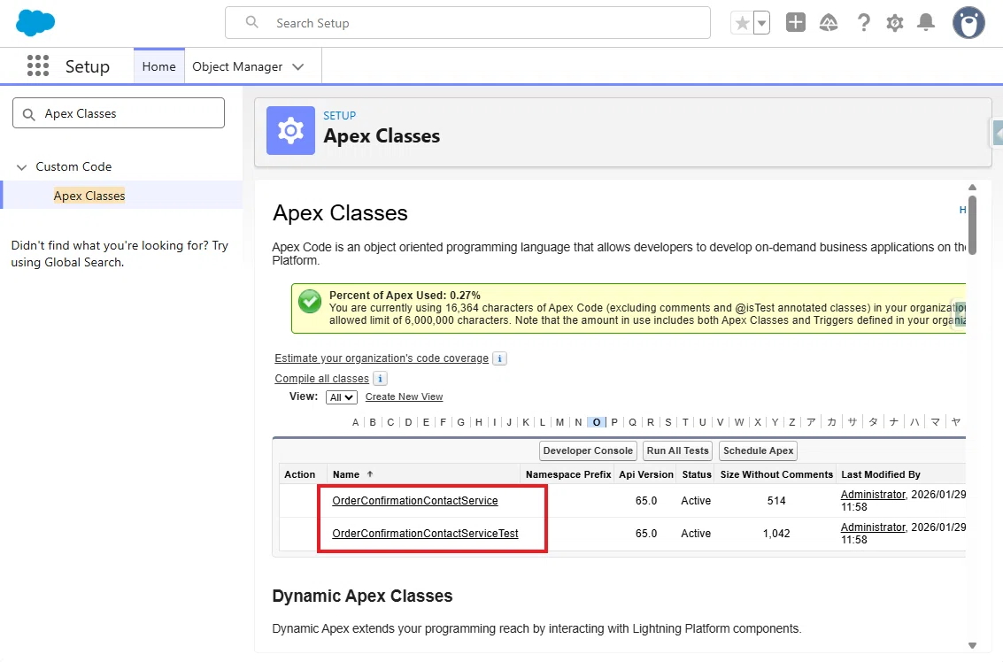
Task: Click the favorites star icon
Action: tap(742, 23)
